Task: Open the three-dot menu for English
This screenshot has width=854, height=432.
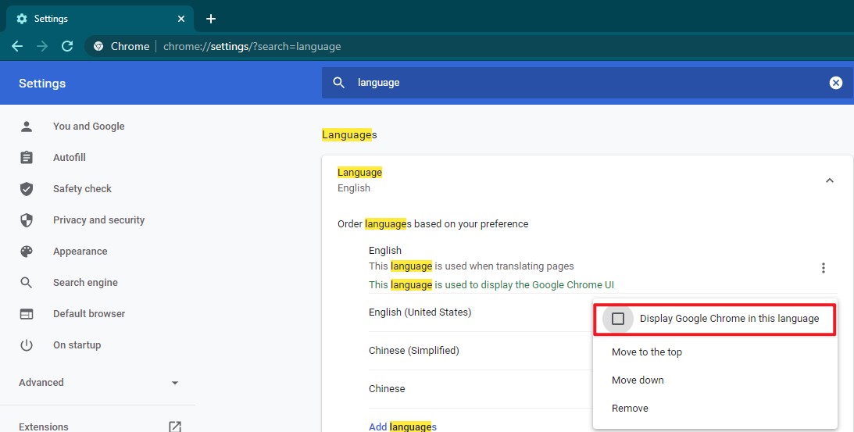Action: (823, 267)
